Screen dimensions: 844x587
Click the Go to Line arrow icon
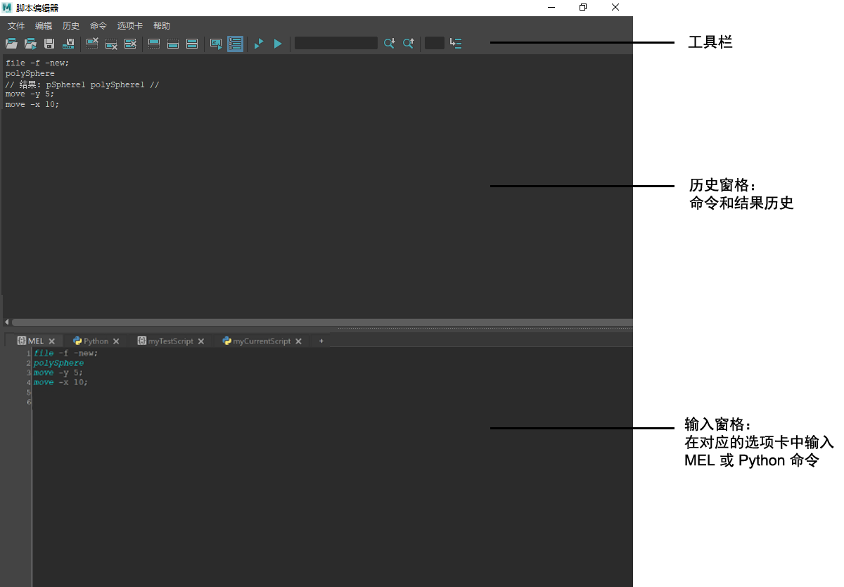[456, 44]
